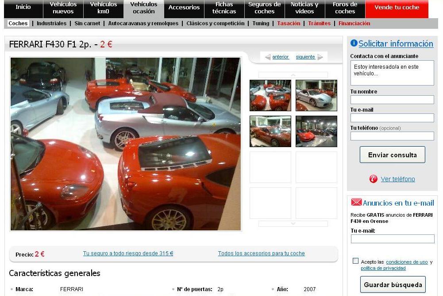Click the red phone icon next to Ver teléfono
The height and width of the screenshot is (296, 443).
pyautogui.click(x=373, y=179)
